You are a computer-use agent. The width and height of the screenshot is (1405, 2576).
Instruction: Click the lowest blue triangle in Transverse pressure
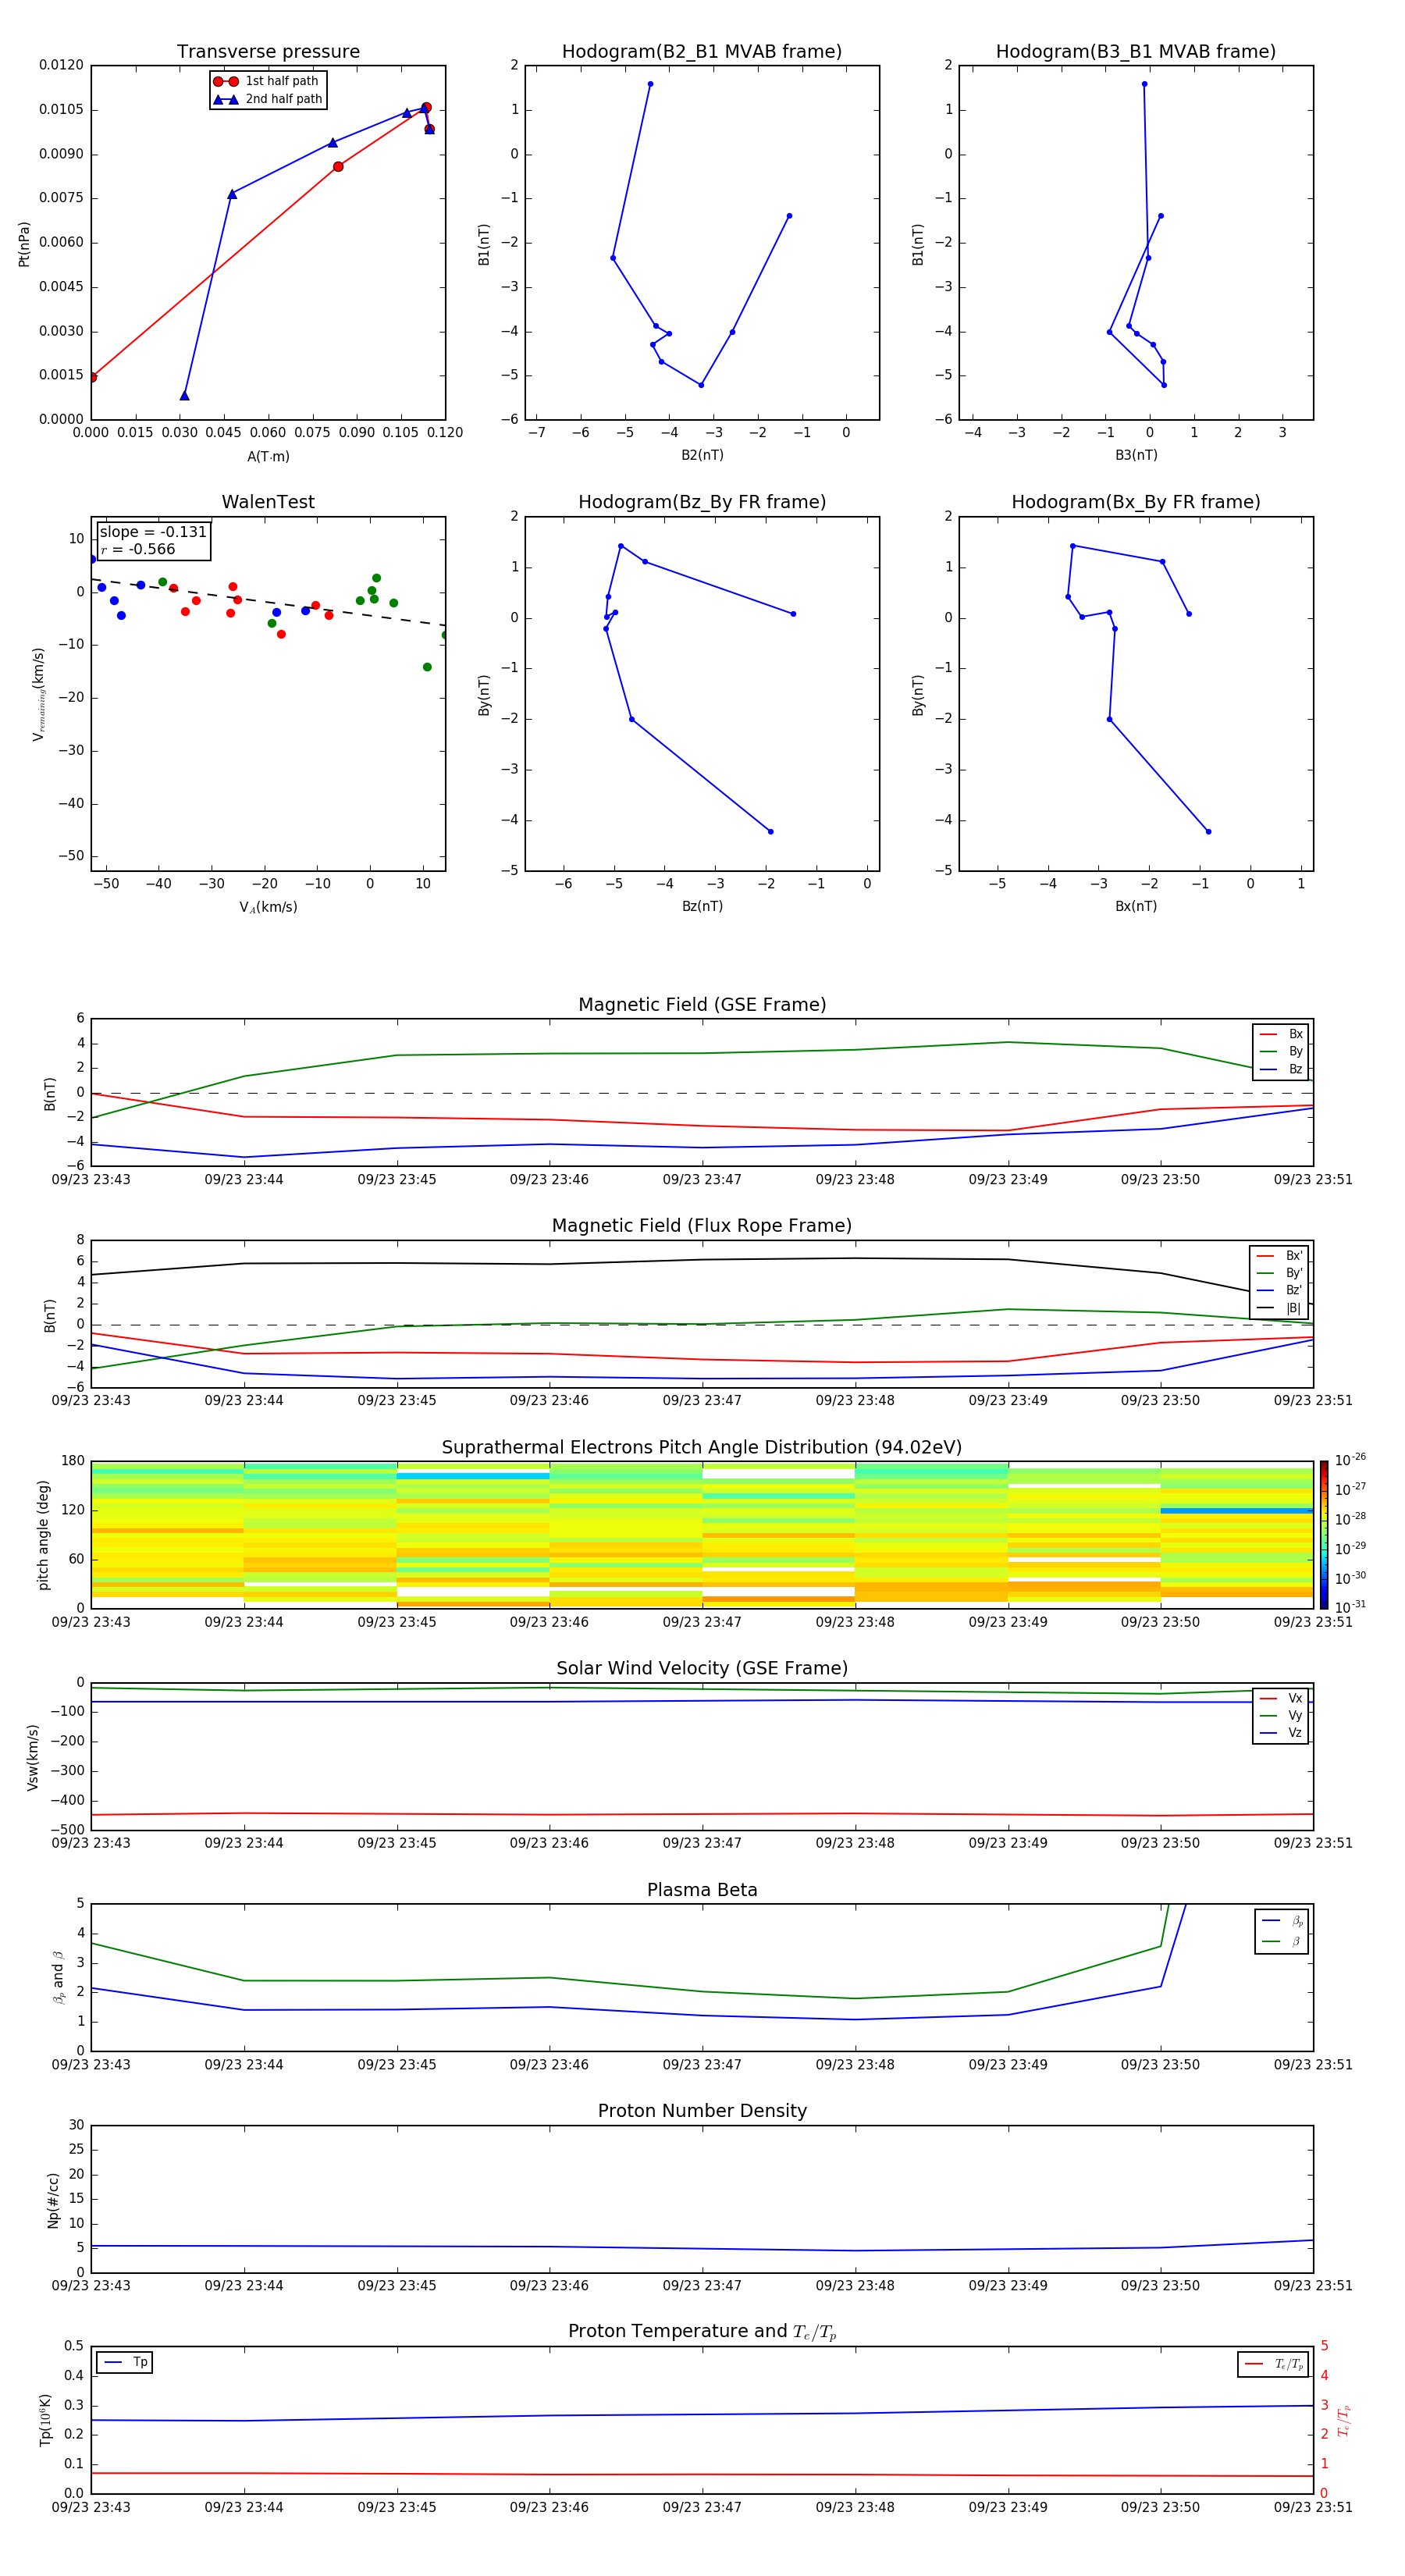click(184, 396)
